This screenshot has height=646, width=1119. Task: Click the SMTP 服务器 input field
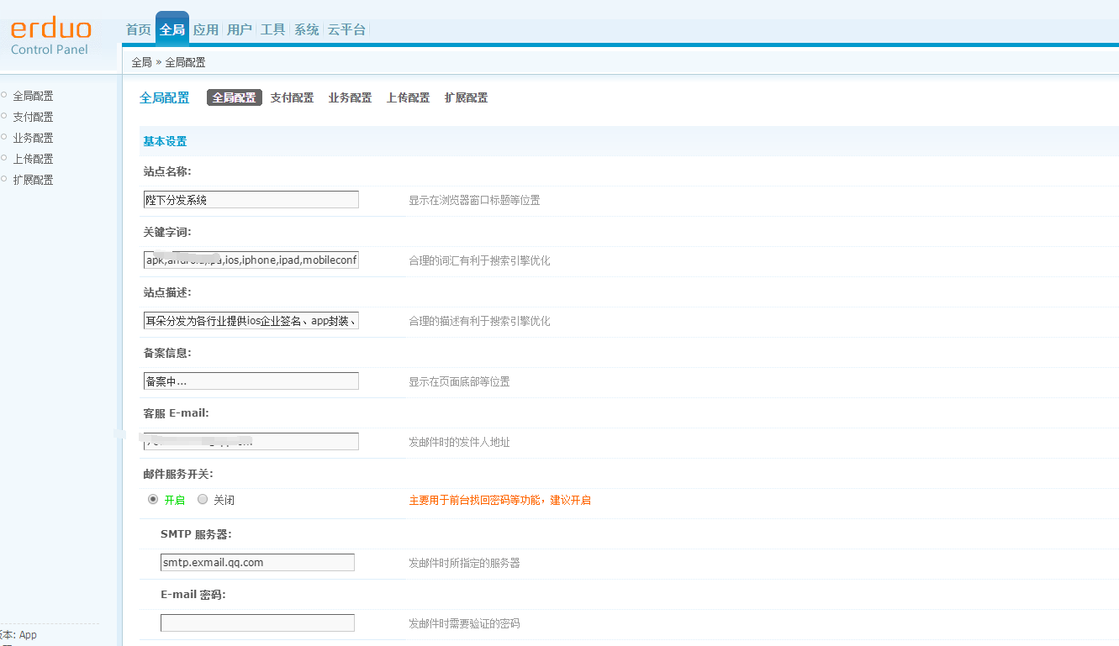[x=257, y=563]
